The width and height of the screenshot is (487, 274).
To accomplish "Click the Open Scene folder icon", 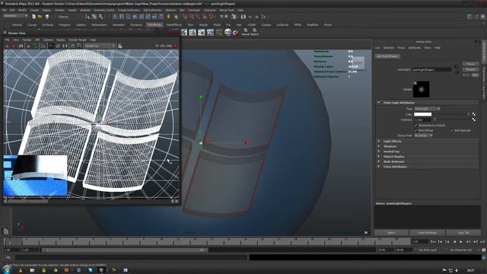I will coord(40,17).
